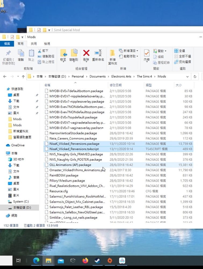Switch to the View tab (檢視)
Viewport: 203px width, 269px height.
coord(47,44)
